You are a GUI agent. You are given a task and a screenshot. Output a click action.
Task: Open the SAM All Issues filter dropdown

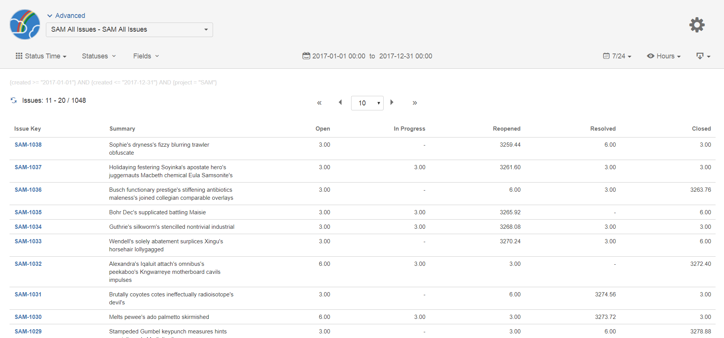(129, 30)
